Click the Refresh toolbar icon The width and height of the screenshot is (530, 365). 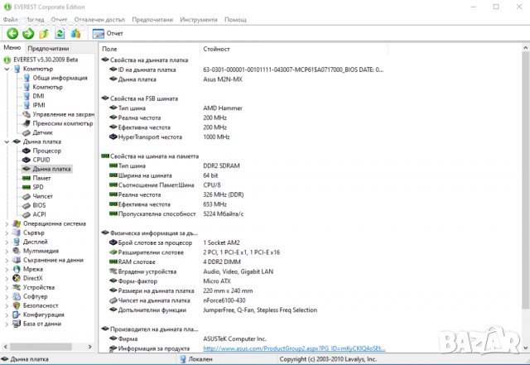(x=44, y=33)
